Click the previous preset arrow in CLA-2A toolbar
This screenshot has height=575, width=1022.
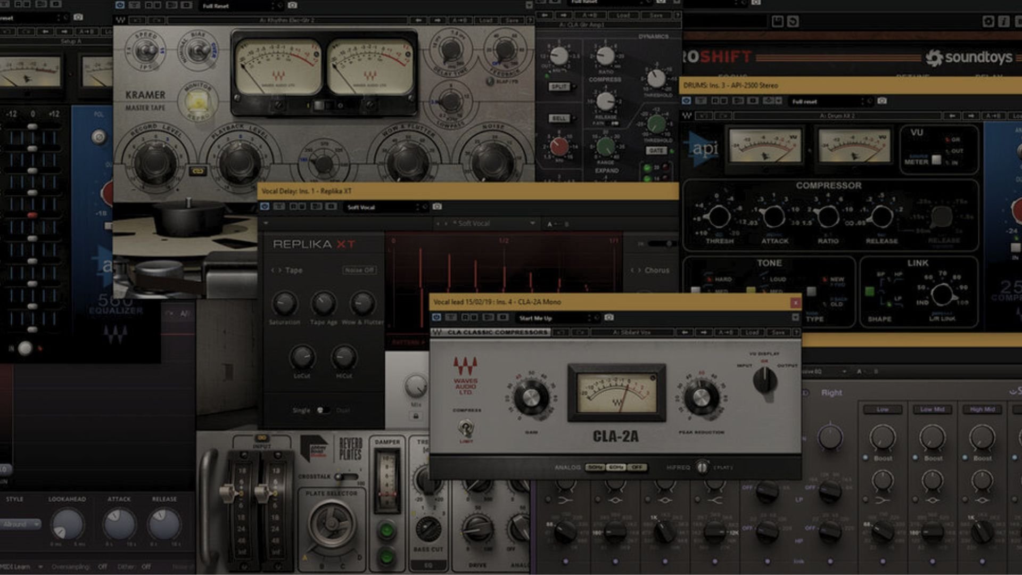coord(685,332)
